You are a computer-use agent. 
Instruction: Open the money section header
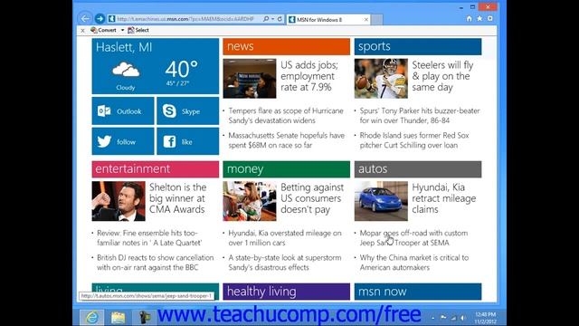(x=286, y=169)
